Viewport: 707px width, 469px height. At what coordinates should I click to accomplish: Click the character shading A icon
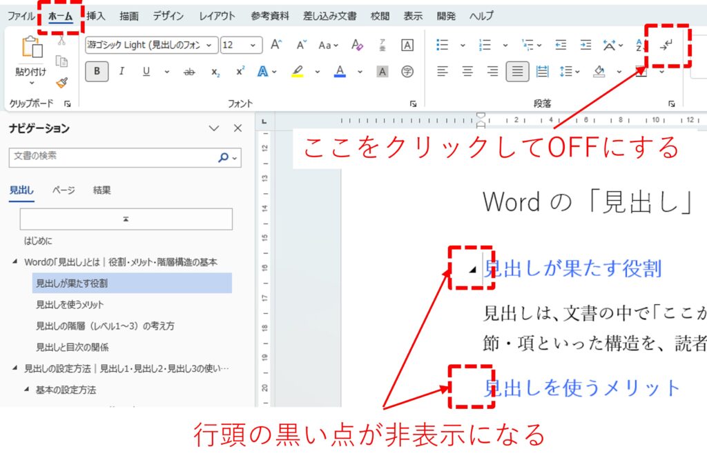[382, 72]
